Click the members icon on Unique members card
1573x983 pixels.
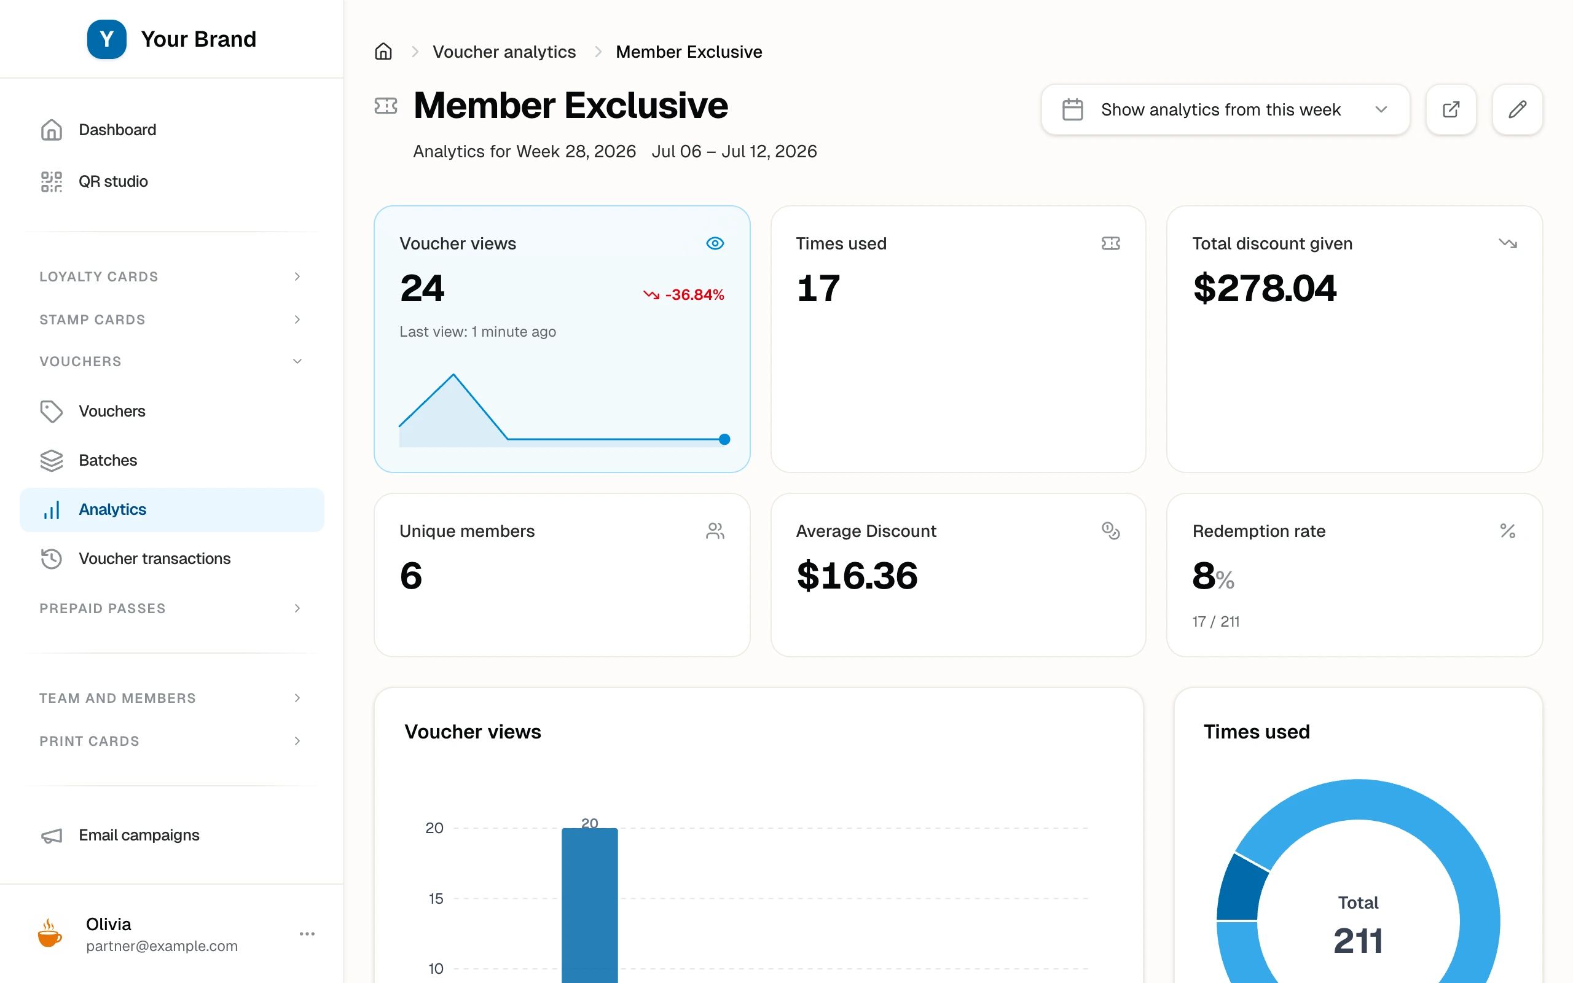715,531
